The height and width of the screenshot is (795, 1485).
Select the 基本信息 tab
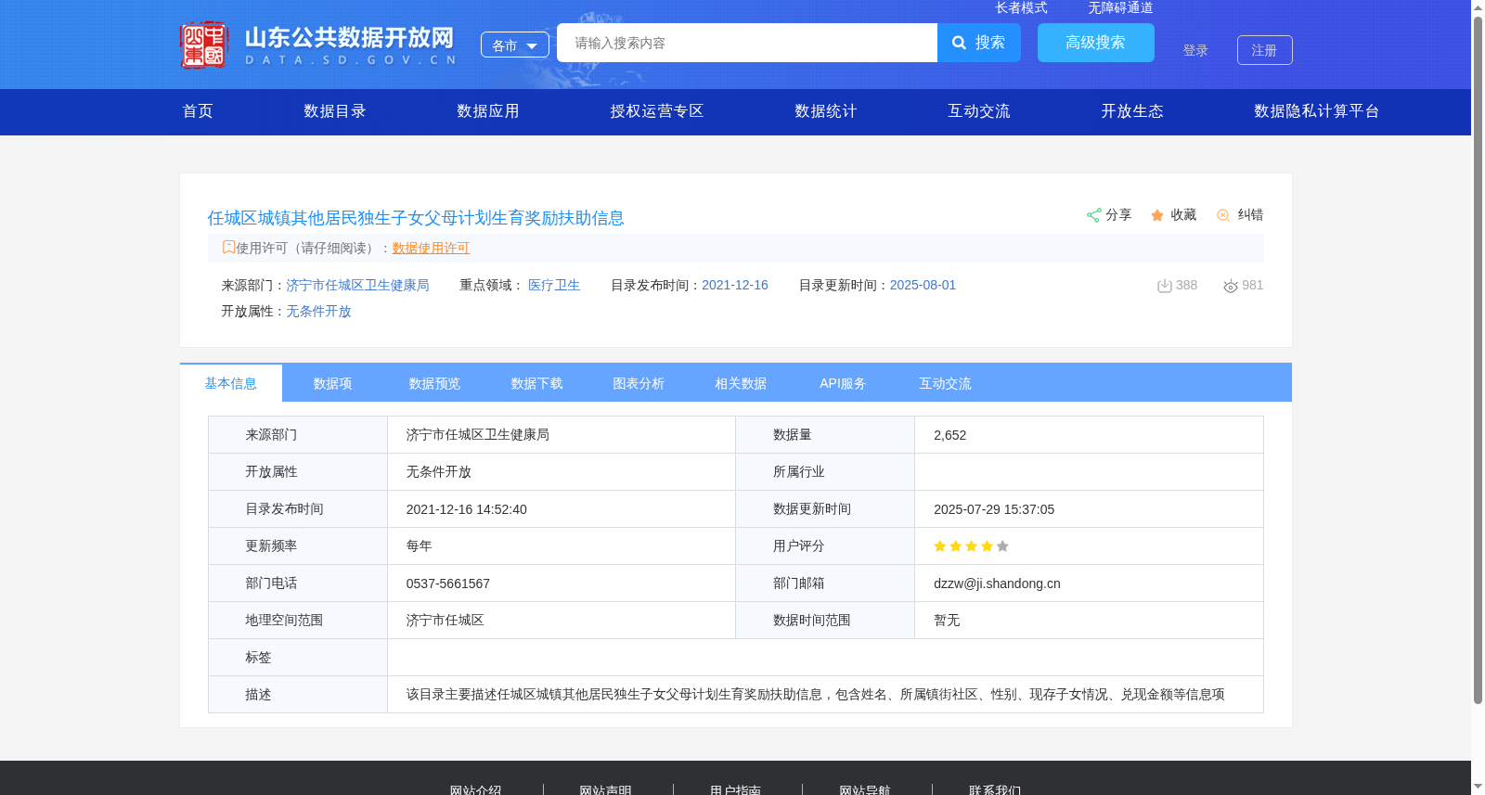(231, 383)
